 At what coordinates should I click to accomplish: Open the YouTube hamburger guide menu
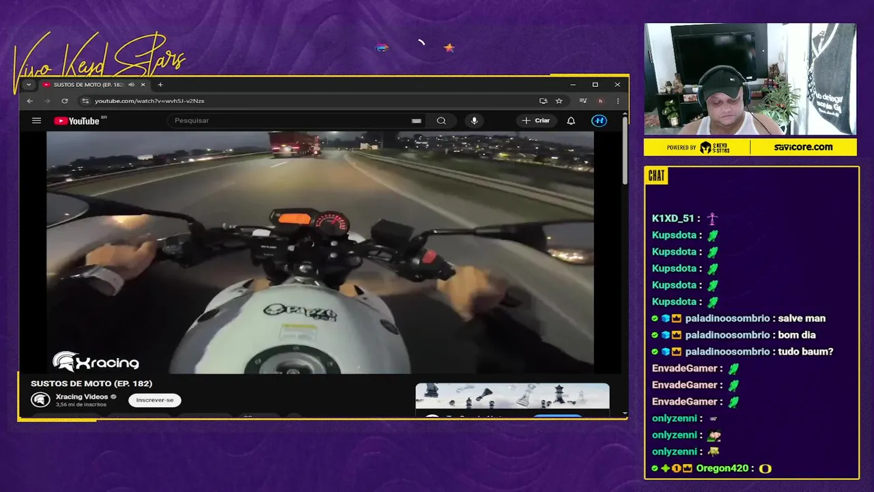[36, 120]
